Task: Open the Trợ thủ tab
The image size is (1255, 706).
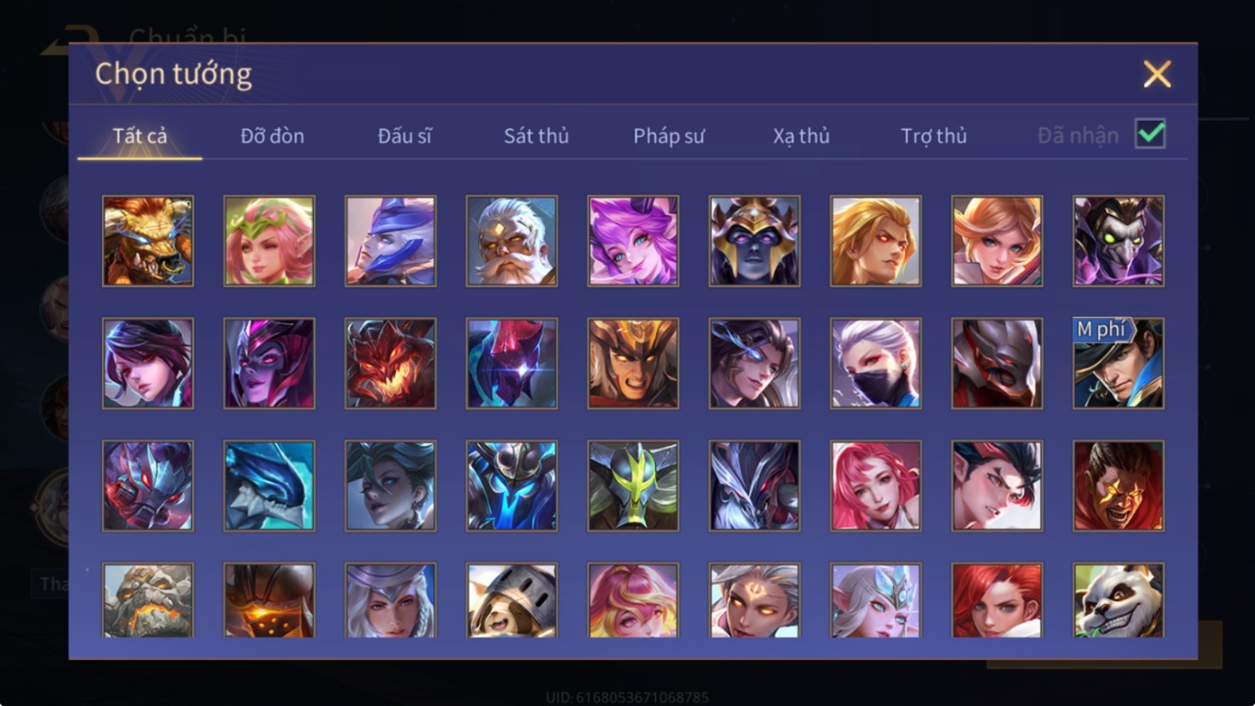Action: point(934,135)
